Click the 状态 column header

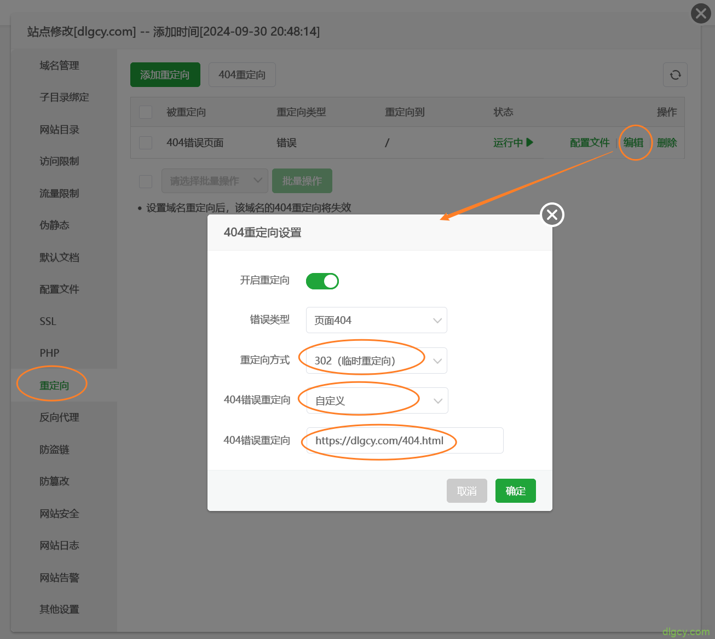click(503, 112)
